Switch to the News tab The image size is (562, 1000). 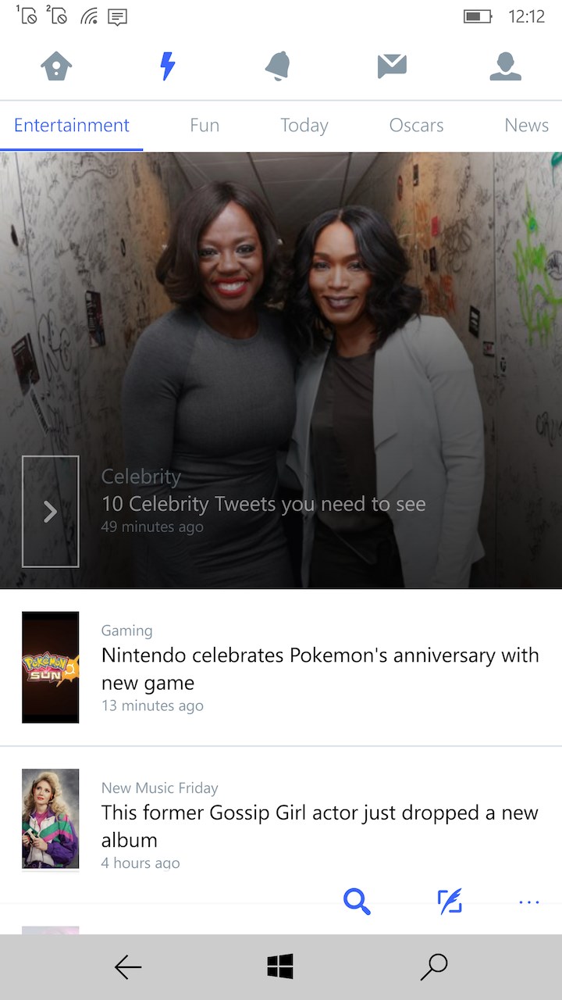pyautogui.click(x=527, y=125)
